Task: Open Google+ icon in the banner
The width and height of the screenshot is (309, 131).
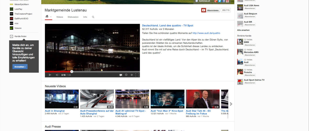Action: [216, 1]
